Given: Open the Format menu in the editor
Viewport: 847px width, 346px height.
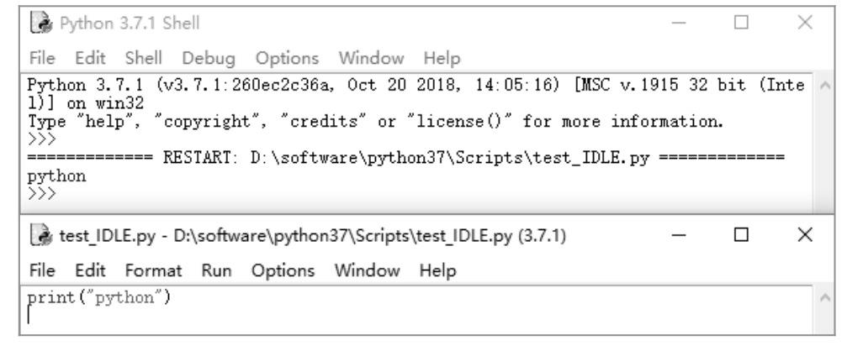Looking at the screenshot, I should tap(153, 270).
